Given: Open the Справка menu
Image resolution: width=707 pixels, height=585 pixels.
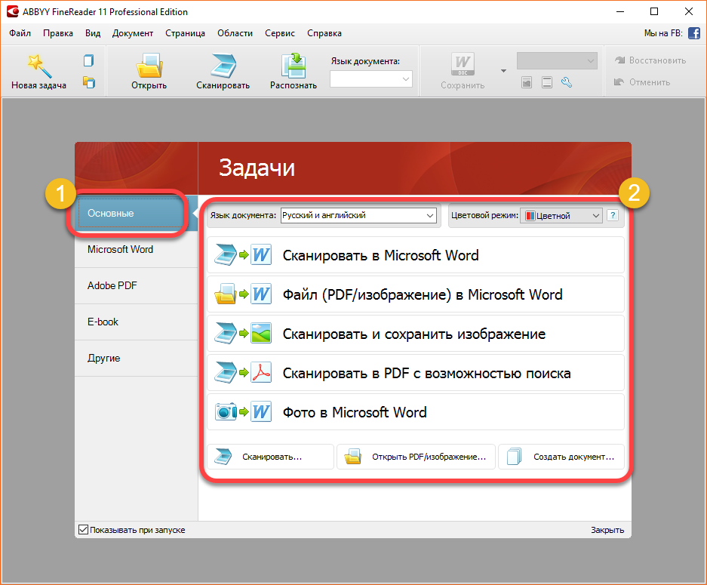Looking at the screenshot, I should (324, 33).
